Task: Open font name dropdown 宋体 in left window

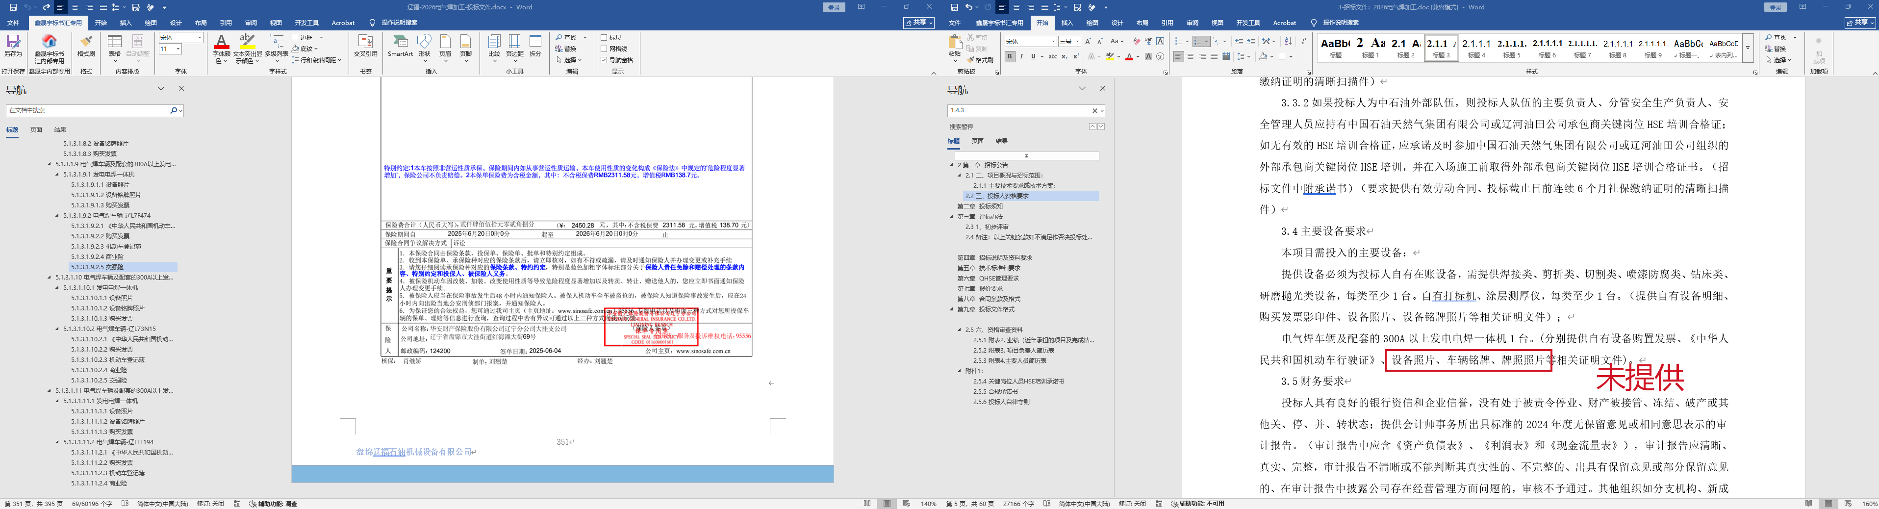Action: click(x=200, y=37)
